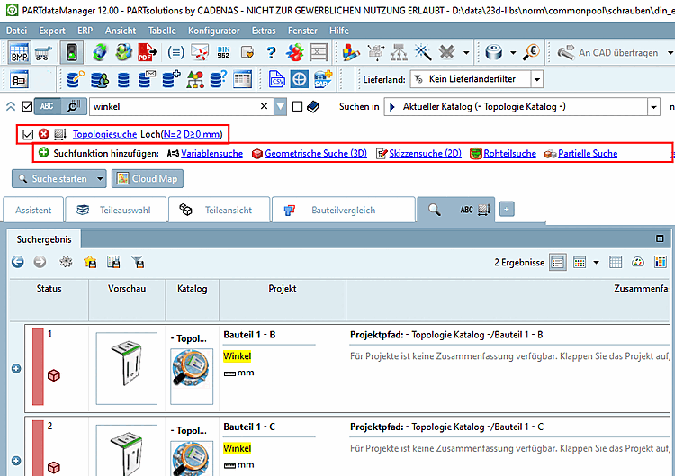This screenshot has width=675, height=476.
Task: Click the magic wand toolbar icon
Action: click(423, 52)
